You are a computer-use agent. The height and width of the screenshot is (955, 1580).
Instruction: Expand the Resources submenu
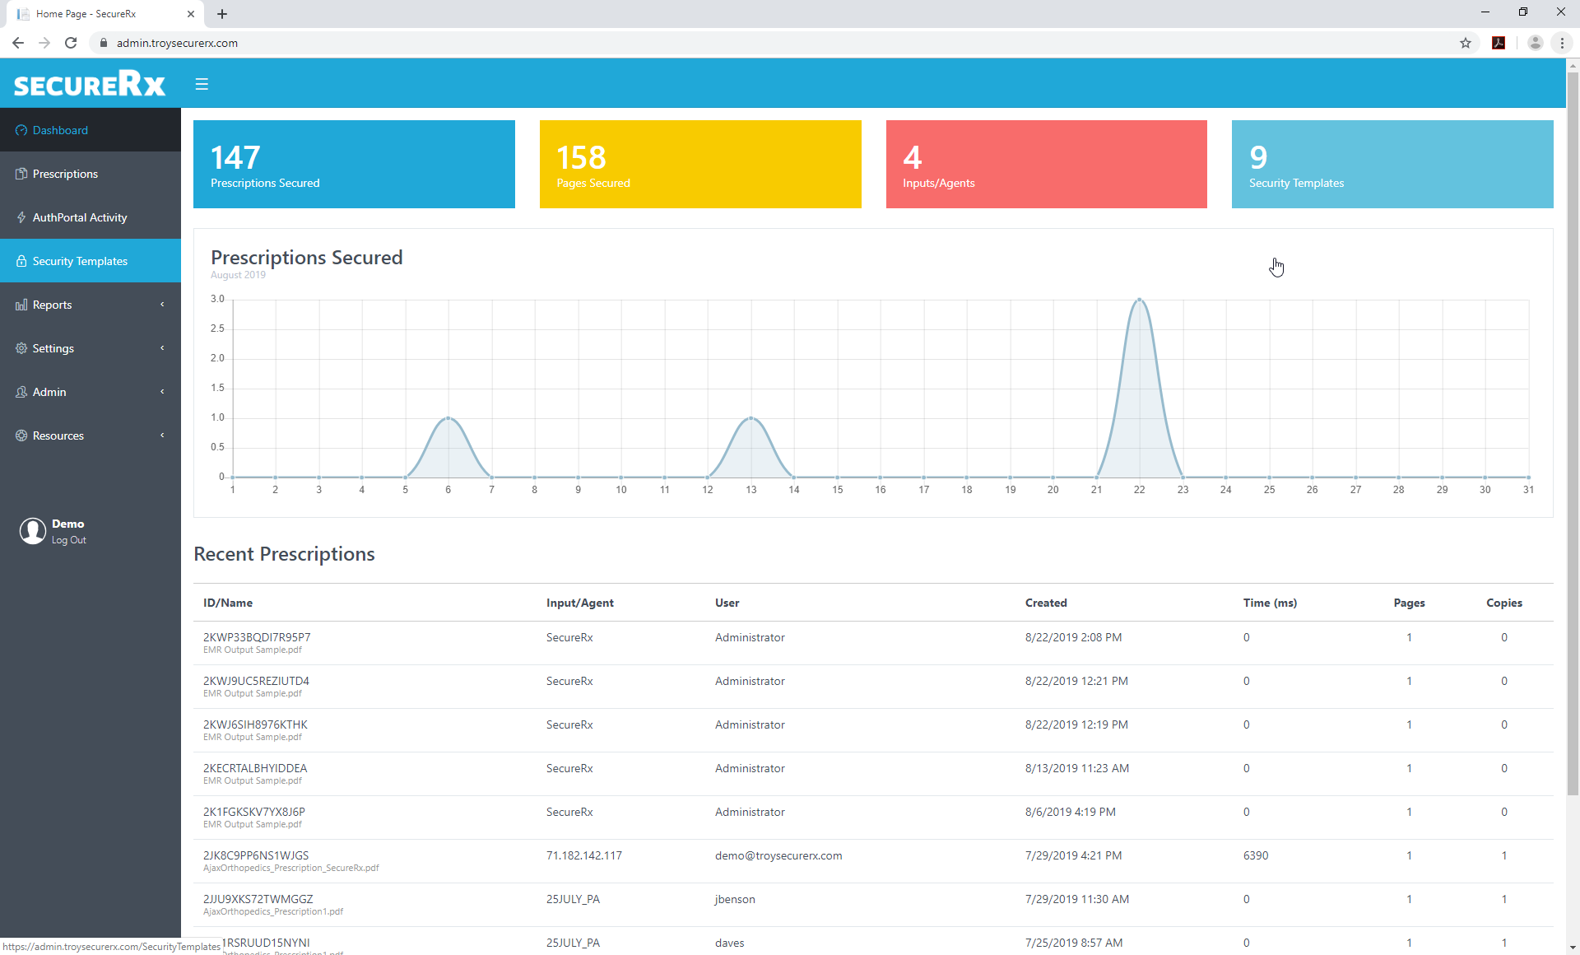pyautogui.click(x=91, y=436)
